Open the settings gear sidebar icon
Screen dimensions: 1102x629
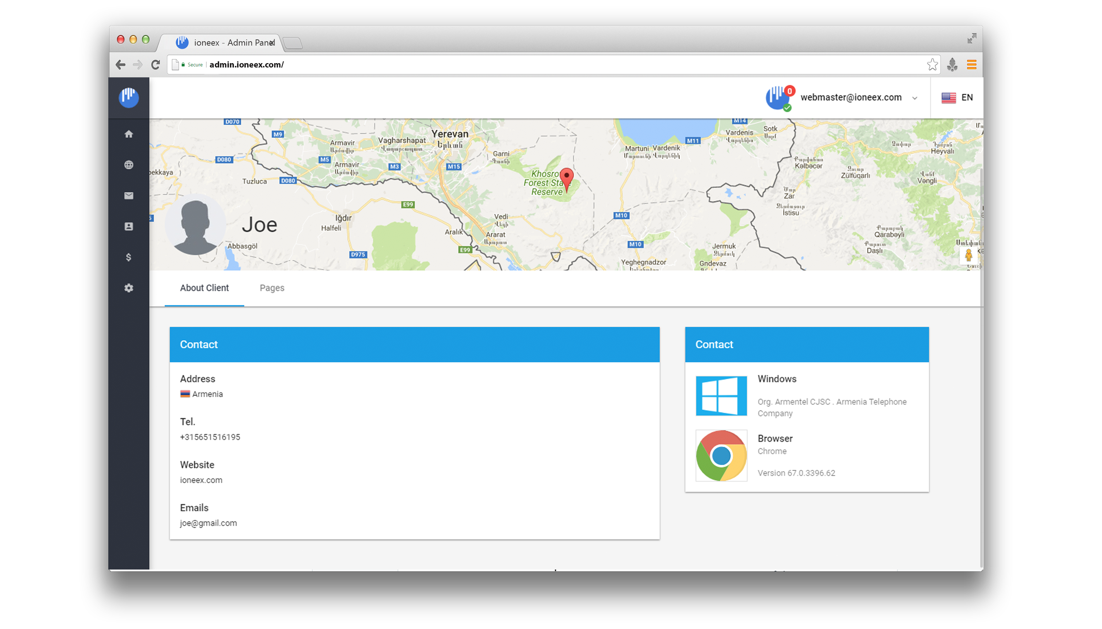[x=129, y=288]
